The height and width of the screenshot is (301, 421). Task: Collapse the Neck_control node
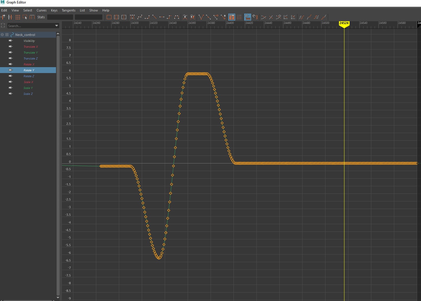point(2,35)
